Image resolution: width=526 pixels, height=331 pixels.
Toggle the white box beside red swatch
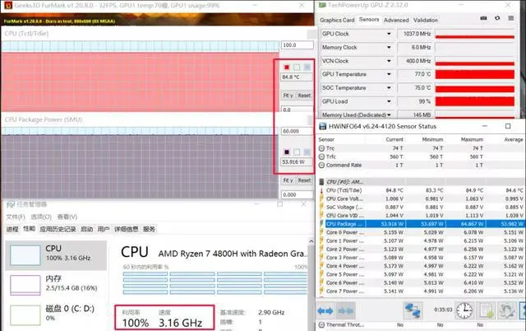tap(297, 68)
